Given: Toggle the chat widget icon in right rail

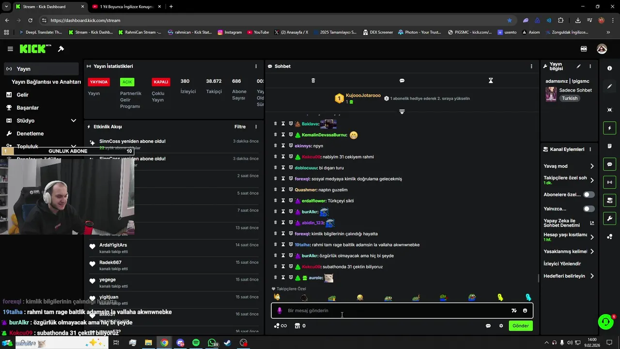Looking at the screenshot, I should coord(609,164).
